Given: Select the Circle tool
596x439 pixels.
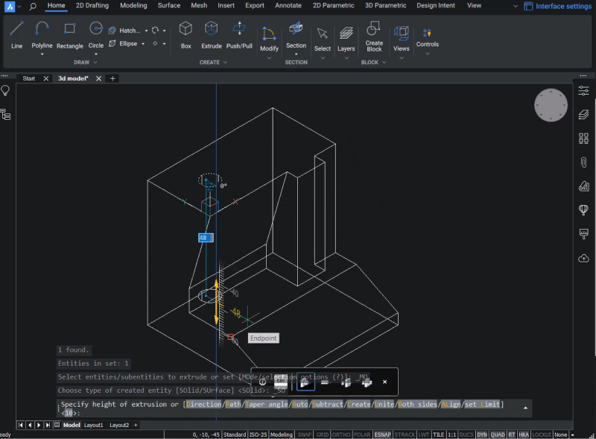Looking at the screenshot, I should coord(95,35).
